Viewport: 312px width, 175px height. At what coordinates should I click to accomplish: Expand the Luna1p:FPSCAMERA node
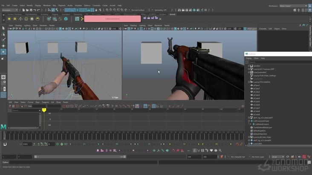tap(249, 82)
